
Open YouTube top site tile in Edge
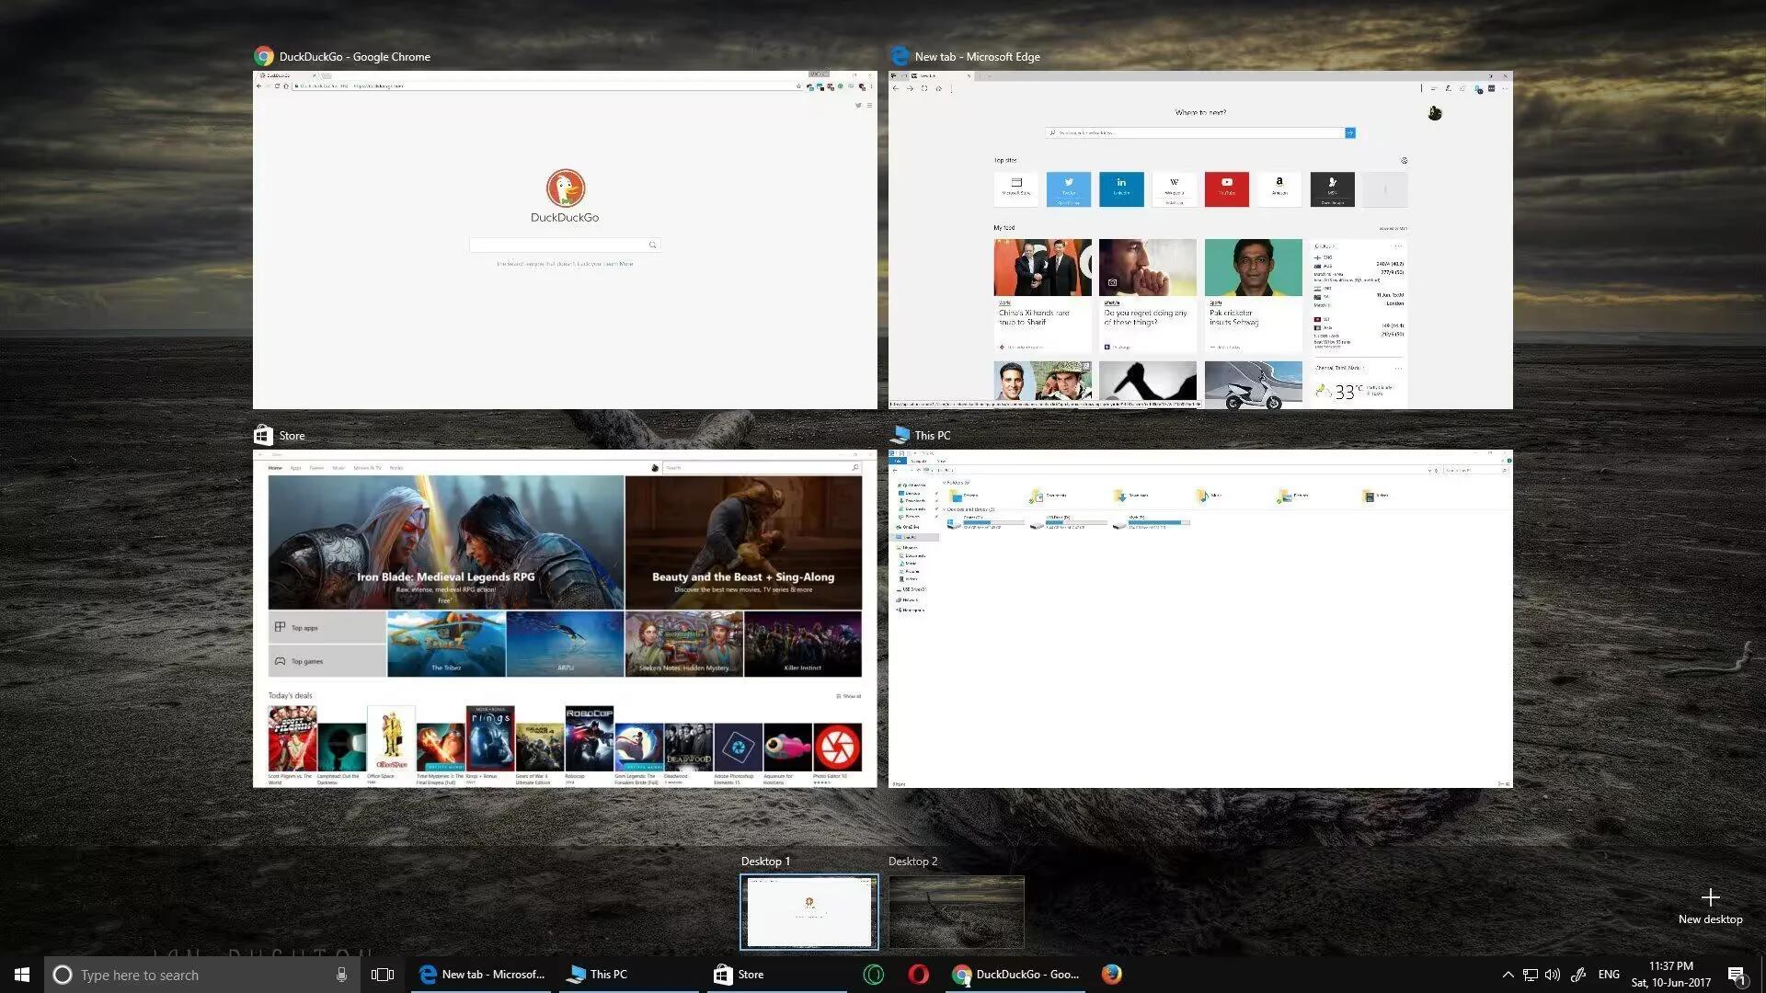pyautogui.click(x=1227, y=188)
